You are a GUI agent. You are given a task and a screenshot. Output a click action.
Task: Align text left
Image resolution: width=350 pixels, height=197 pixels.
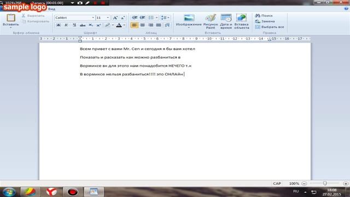[135, 25]
